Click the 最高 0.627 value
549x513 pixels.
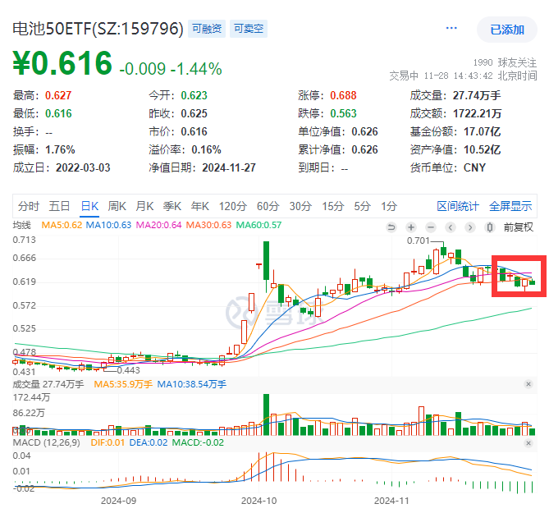click(58, 95)
